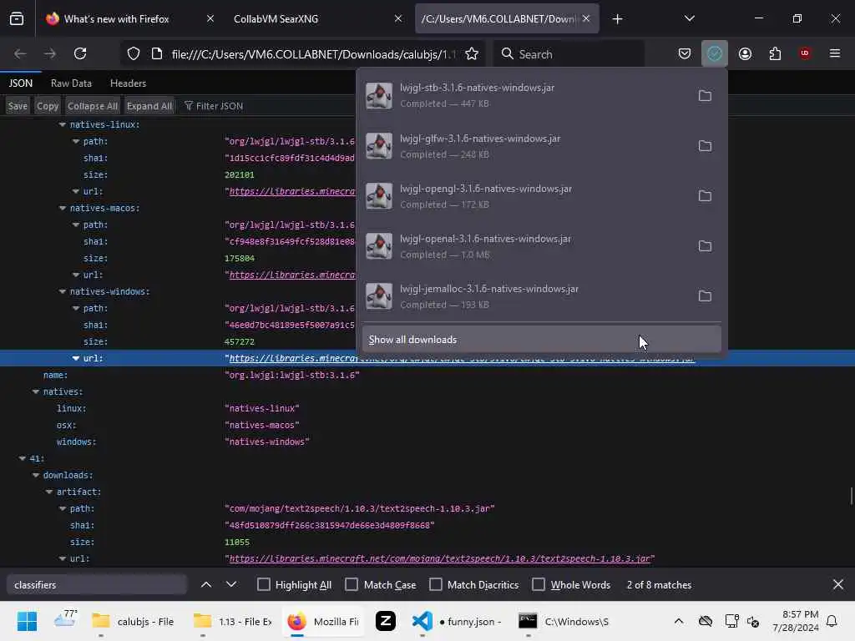Open the notification bell in system tray
855x641 pixels.
(x=832, y=621)
